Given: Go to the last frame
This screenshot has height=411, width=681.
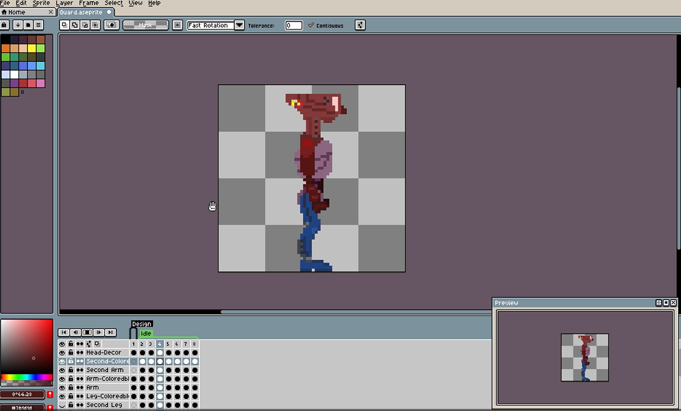Looking at the screenshot, I should pyautogui.click(x=111, y=332).
